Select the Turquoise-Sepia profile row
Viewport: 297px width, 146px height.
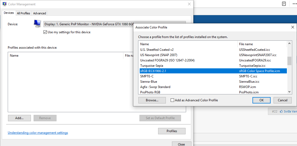pyautogui.click(x=152, y=66)
